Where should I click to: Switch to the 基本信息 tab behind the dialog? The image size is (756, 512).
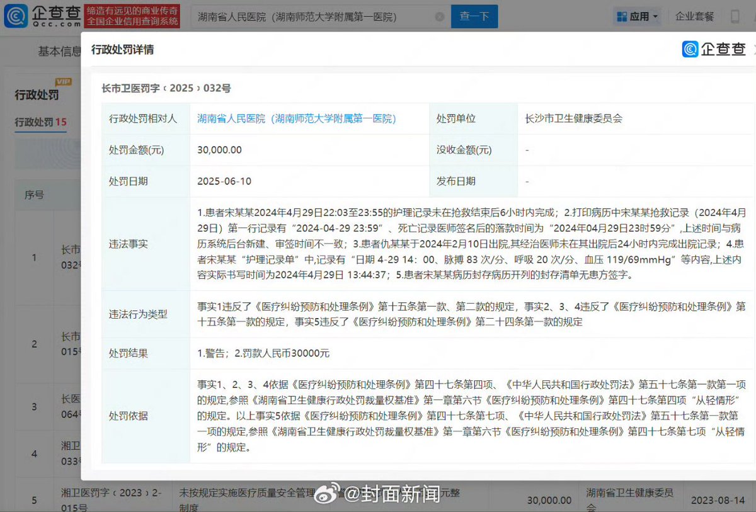point(59,52)
